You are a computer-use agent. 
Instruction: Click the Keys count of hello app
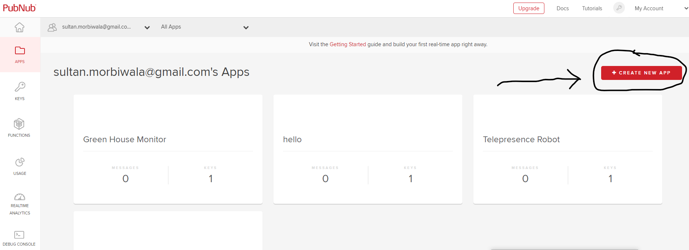[x=410, y=179]
